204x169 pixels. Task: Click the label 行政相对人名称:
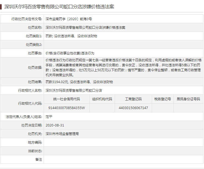(x=30, y=91)
